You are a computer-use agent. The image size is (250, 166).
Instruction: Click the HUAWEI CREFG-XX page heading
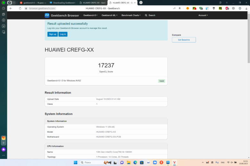pyautogui.click(x=69, y=50)
